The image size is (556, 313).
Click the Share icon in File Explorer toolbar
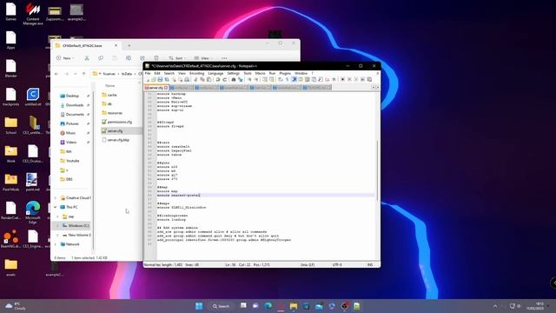coord(142,58)
